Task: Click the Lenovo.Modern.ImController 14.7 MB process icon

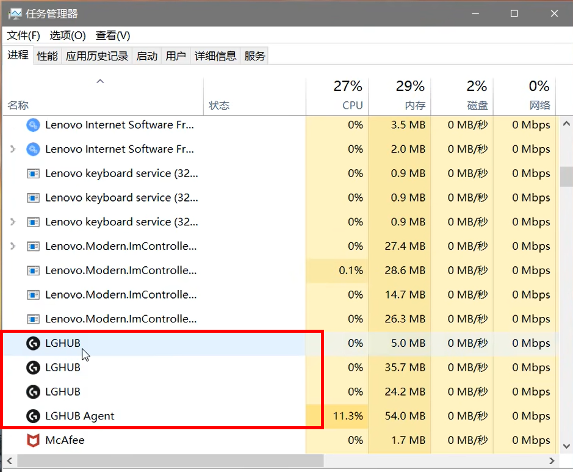Action: (x=33, y=295)
